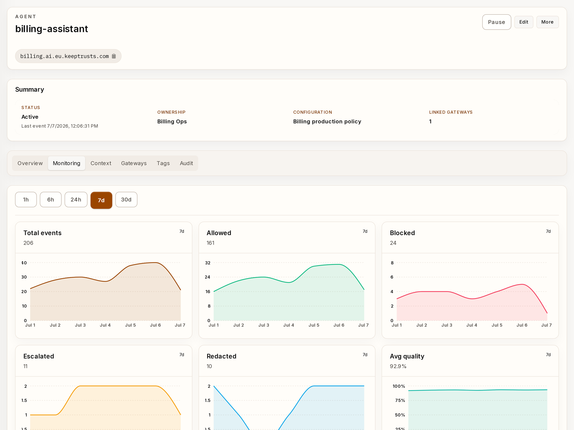574x430 pixels.
Task: Open the Context tab
Action: pyautogui.click(x=101, y=163)
